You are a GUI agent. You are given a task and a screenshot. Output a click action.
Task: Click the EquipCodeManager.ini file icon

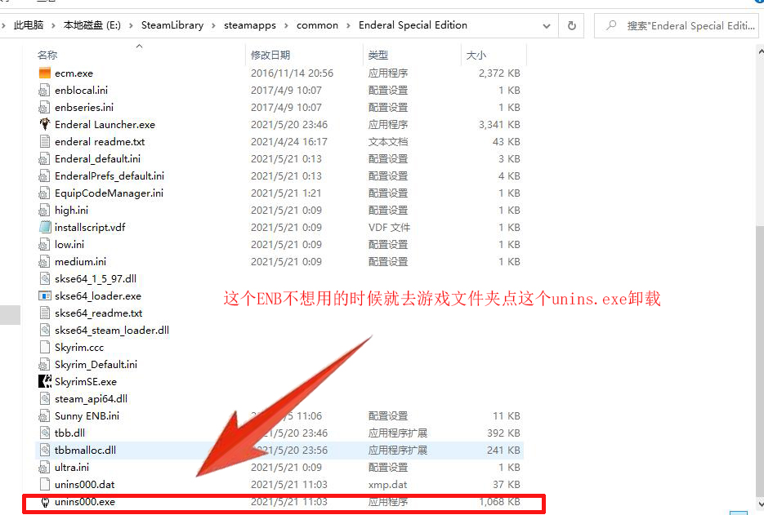click(x=44, y=193)
